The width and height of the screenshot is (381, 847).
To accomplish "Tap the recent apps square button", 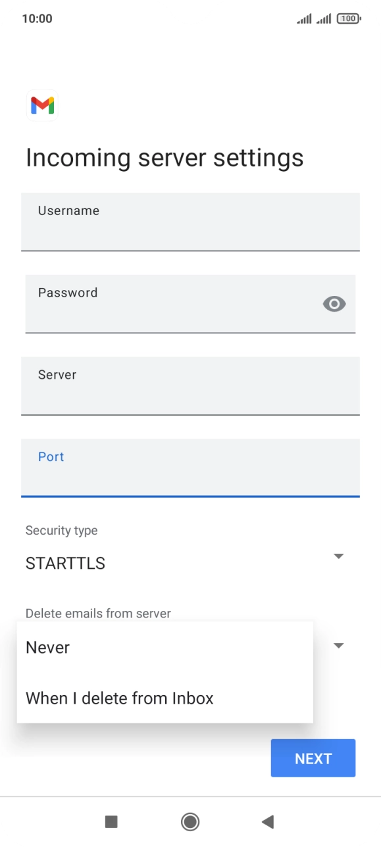I will (x=112, y=821).
